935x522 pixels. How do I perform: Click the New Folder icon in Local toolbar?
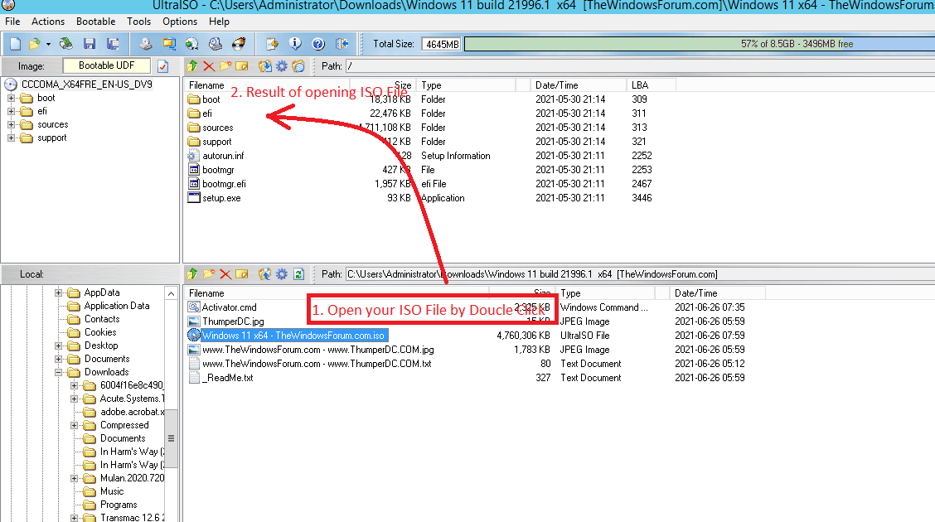[x=209, y=274]
